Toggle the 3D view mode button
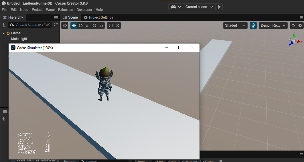Viewport: 304px width, 162px height. click(65, 25)
